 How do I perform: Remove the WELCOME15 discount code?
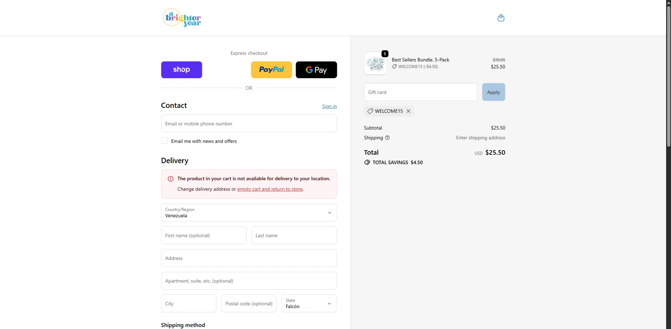pos(408,111)
